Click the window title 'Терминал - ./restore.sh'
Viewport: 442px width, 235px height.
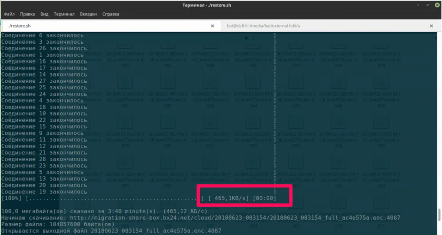206,5
